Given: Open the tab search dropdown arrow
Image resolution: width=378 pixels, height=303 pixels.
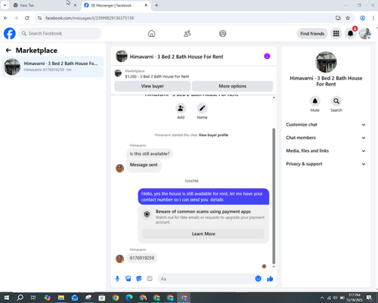Looking at the screenshot, I should click(5, 5).
